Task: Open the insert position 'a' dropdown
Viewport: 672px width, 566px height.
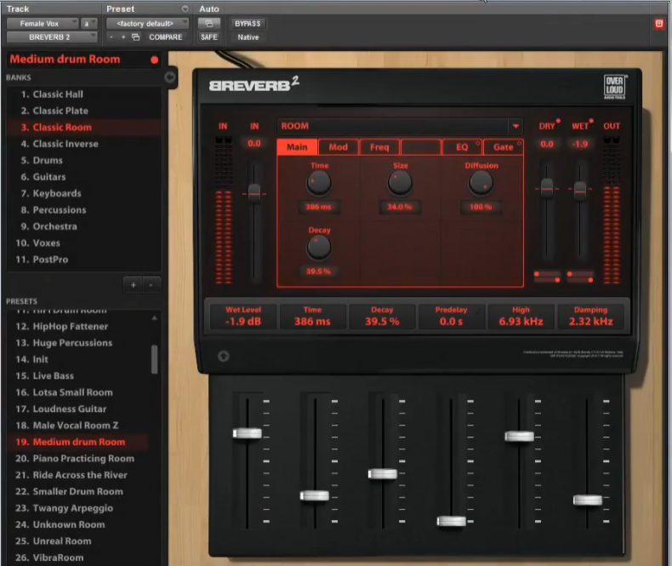Action: click(88, 24)
